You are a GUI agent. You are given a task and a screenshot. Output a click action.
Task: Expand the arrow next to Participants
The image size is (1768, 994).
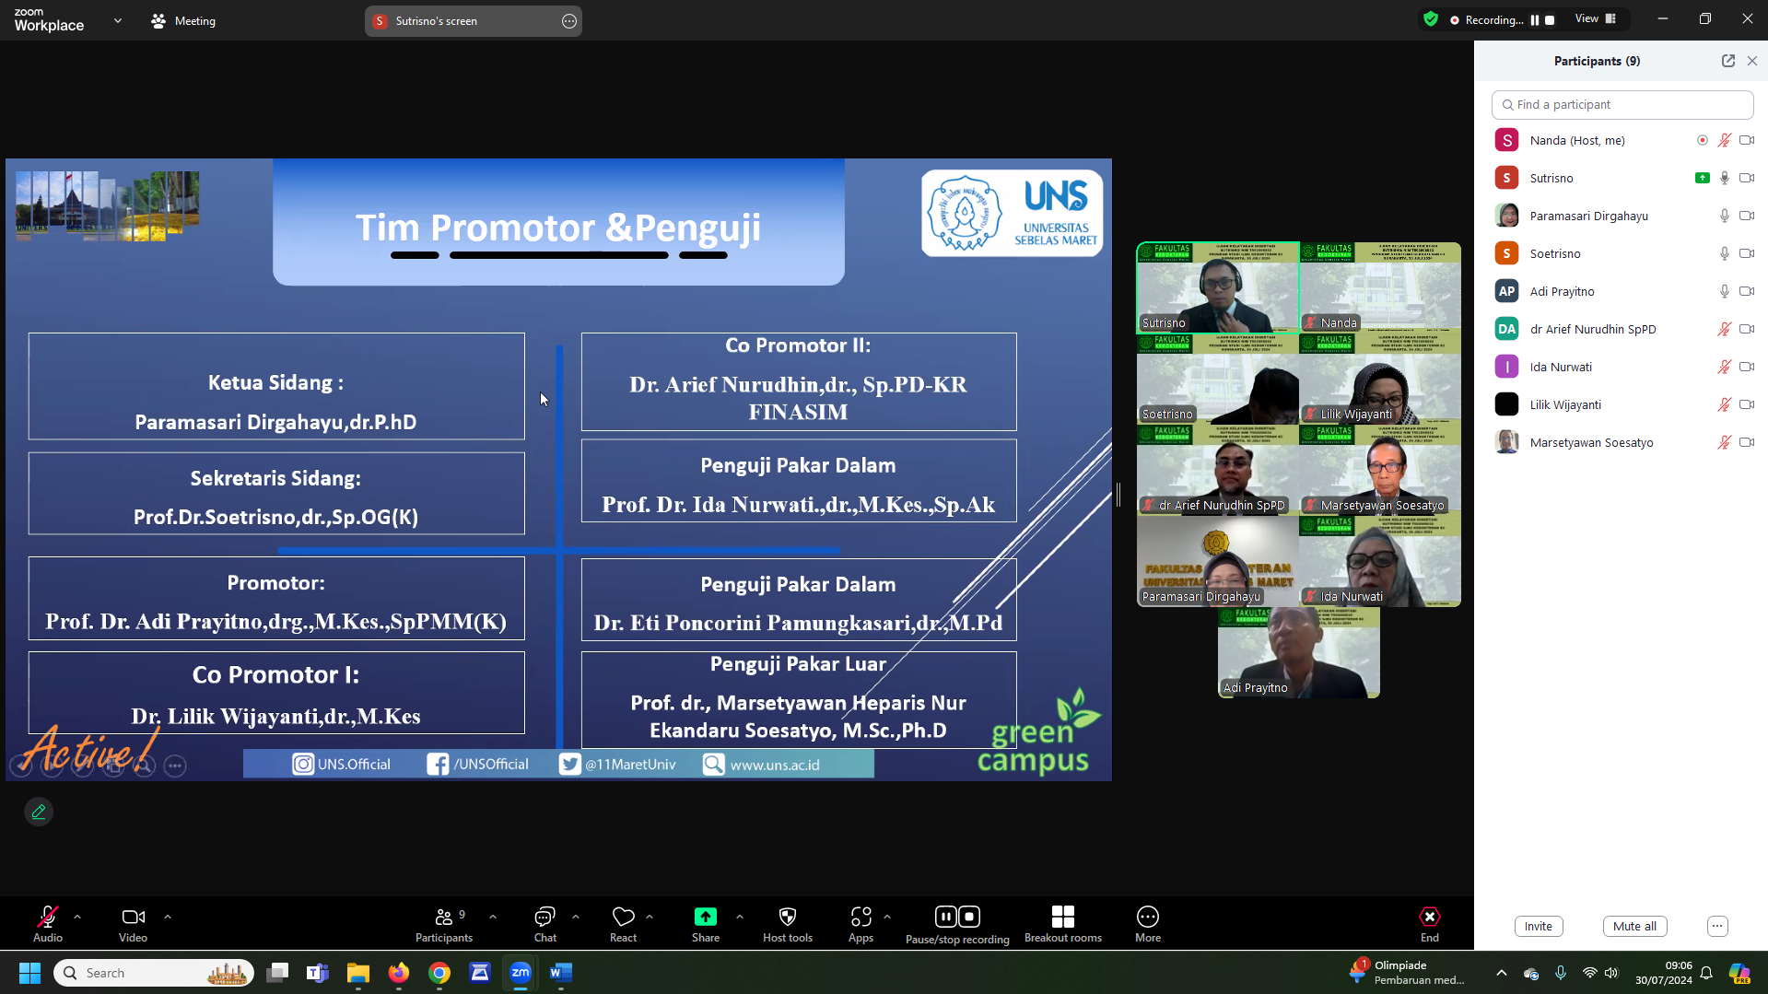(x=493, y=917)
